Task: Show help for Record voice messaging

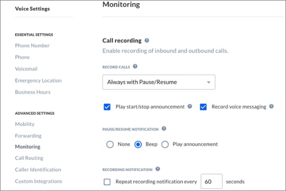Action: click(271, 106)
